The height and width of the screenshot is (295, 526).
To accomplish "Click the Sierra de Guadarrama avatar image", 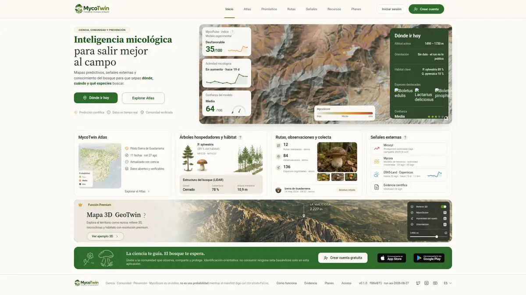I will coord(278,190).
